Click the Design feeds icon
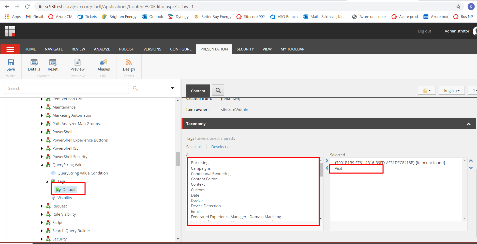The height and width of the screenshot is (244, 477). point(129,62)
